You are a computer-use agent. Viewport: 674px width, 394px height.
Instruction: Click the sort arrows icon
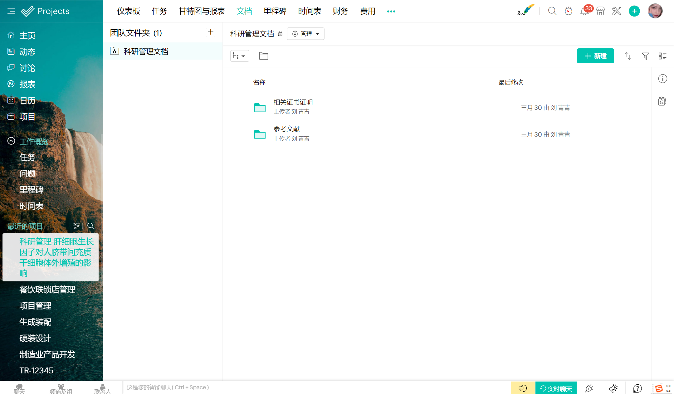[628, 56]
